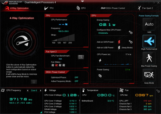This screenshot has height=114, width=161.
Task: Click the TPU panel header
Action: point(57,15)
